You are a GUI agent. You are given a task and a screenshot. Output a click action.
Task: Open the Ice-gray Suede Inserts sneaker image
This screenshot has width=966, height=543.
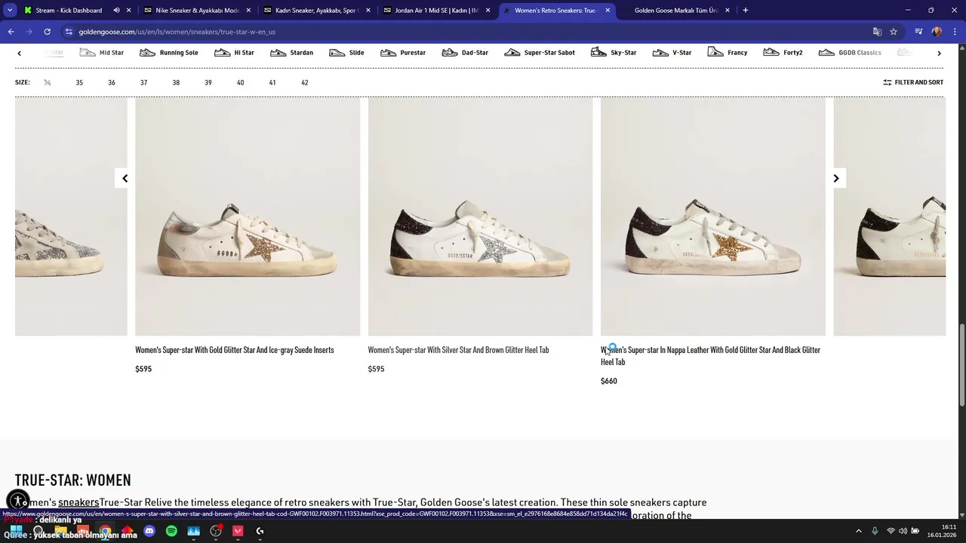[x=248, y=216]
